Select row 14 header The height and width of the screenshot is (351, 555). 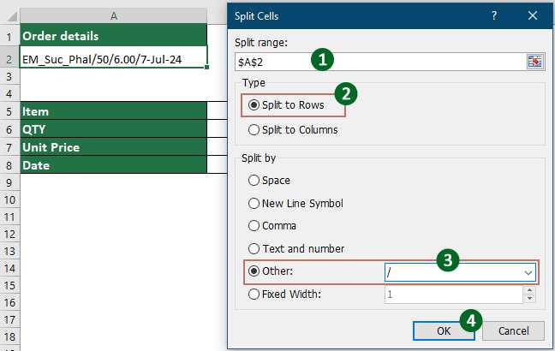[10, 268]
